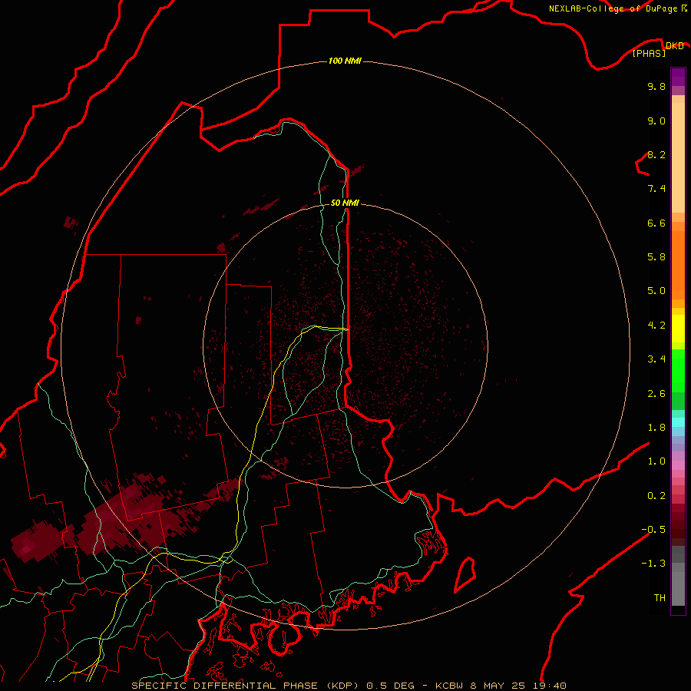This screenshot has width=691, height=691.
Task: Click the 1.8 scale value
Action: point(656,428)
